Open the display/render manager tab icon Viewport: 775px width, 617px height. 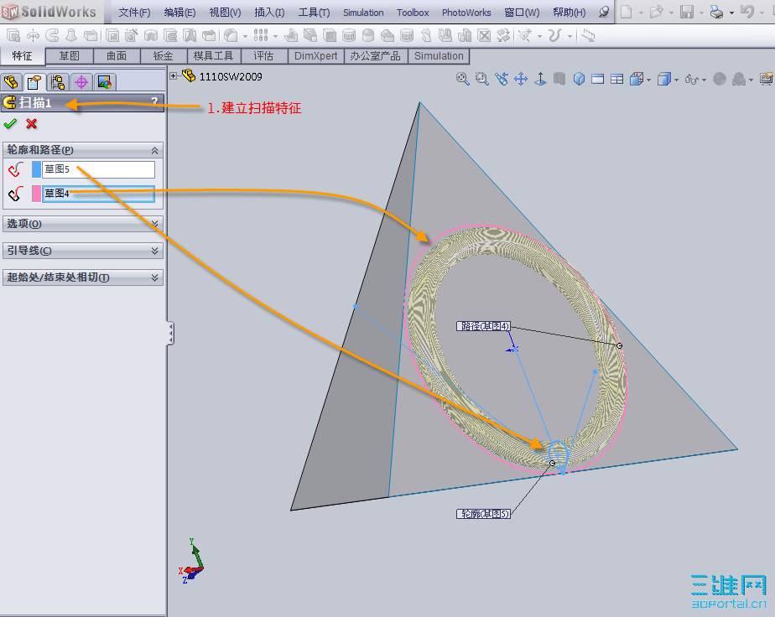[105, 82]
